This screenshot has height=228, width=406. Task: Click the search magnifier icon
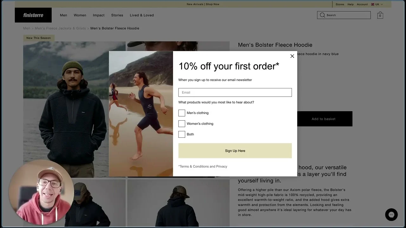(x=322, y=15)
